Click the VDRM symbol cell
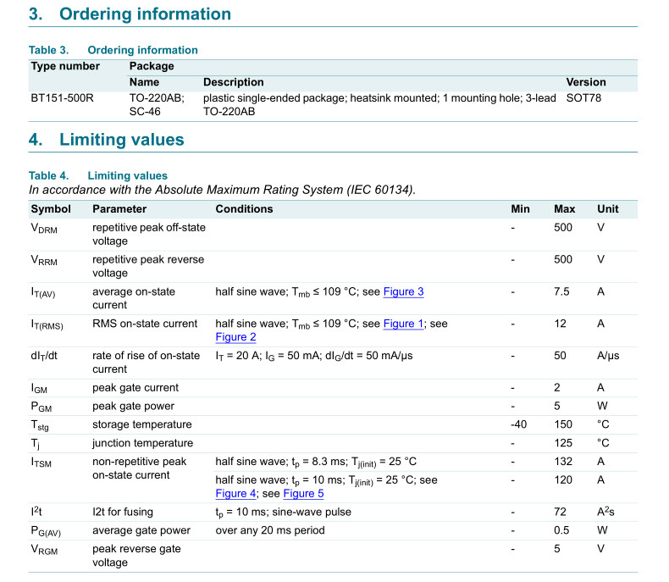Viewport: 669px width, 582px height. (44, 228)
